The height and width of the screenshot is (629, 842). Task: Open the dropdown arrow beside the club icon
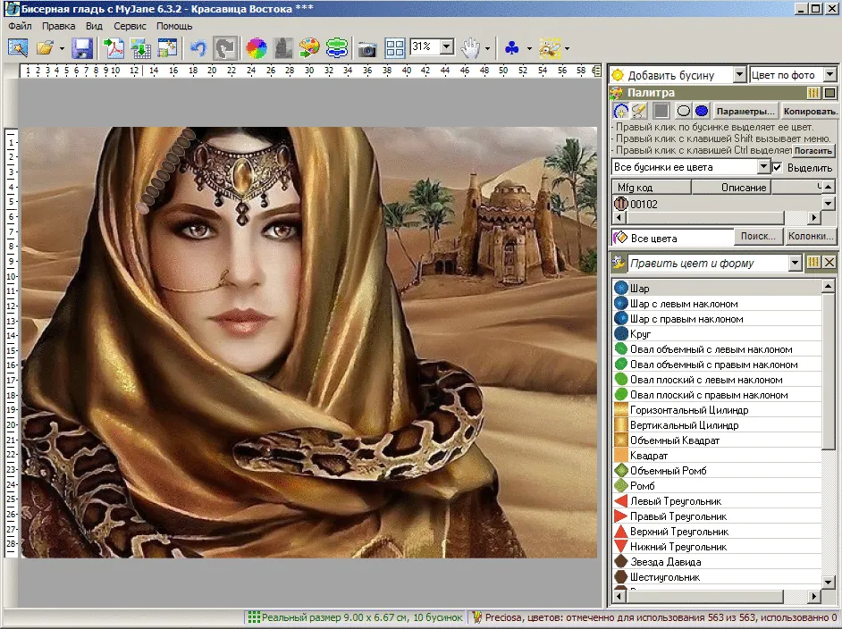(529, 49)
